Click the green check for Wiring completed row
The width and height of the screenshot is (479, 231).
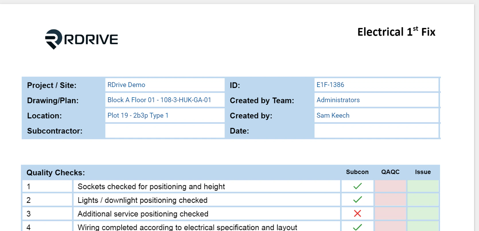pos(357,227)
